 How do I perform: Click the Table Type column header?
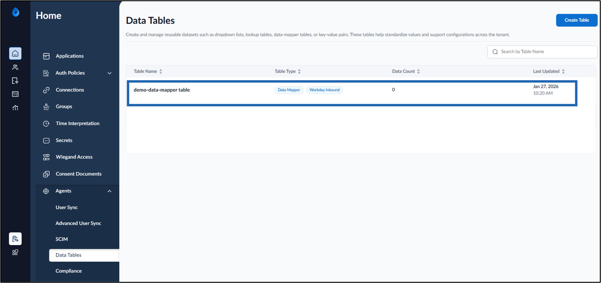[x=285, y=71]
